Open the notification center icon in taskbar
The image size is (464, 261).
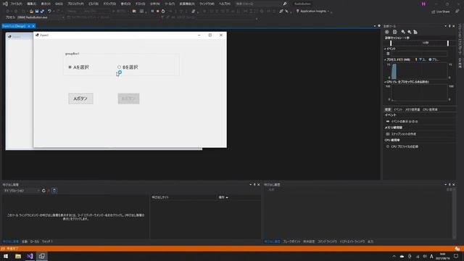(456, 256)
